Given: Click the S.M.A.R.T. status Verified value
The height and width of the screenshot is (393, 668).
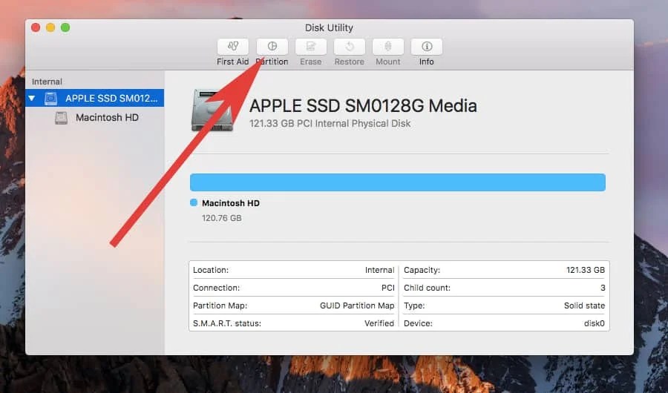Looking at the screenshot, I should click(x=379, y=323).
